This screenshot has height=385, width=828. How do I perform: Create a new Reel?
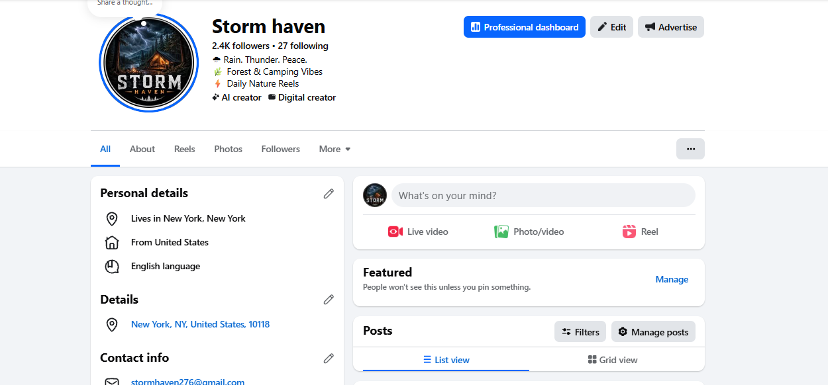pos(640,232)
